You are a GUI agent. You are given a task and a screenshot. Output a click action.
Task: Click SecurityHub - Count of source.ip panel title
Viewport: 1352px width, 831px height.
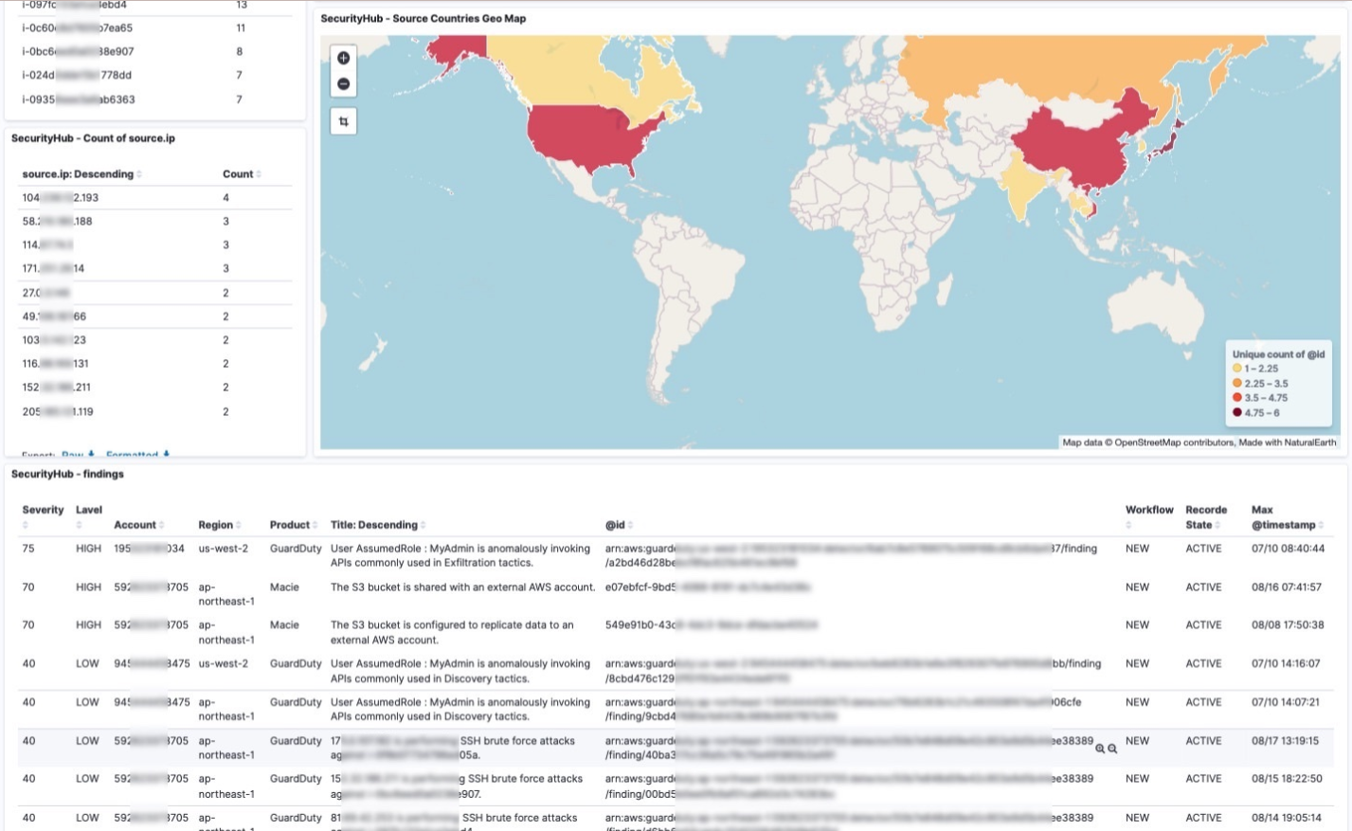tap(93, 138)
